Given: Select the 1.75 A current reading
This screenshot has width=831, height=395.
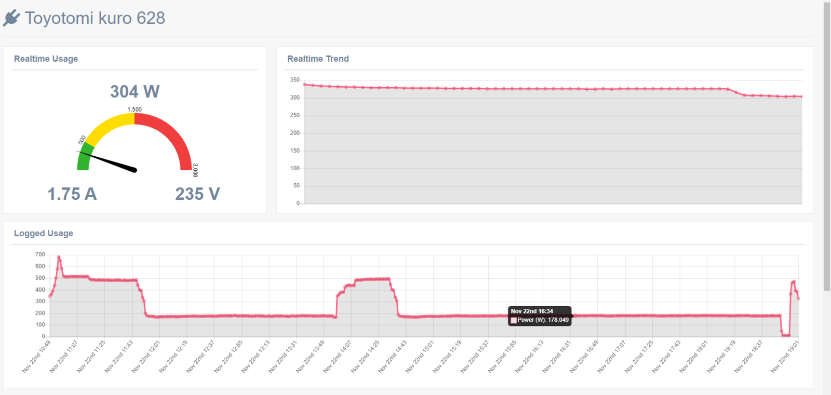Looking at the screenshot, I should 72,194.
